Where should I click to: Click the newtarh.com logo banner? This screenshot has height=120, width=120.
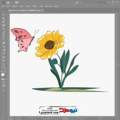click(x=58, y=110)
